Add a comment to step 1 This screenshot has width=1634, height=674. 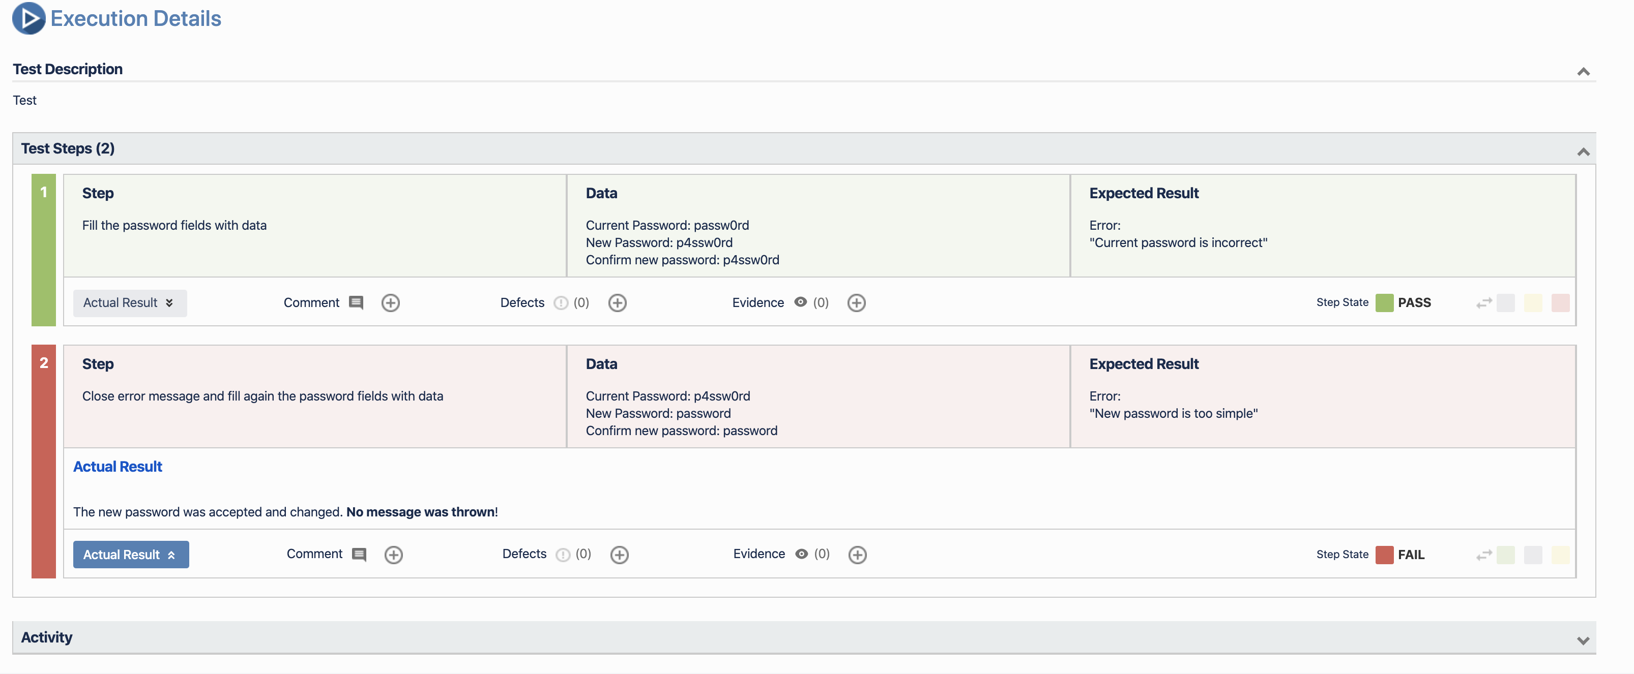pyautogui.click(x=390, y=303)
